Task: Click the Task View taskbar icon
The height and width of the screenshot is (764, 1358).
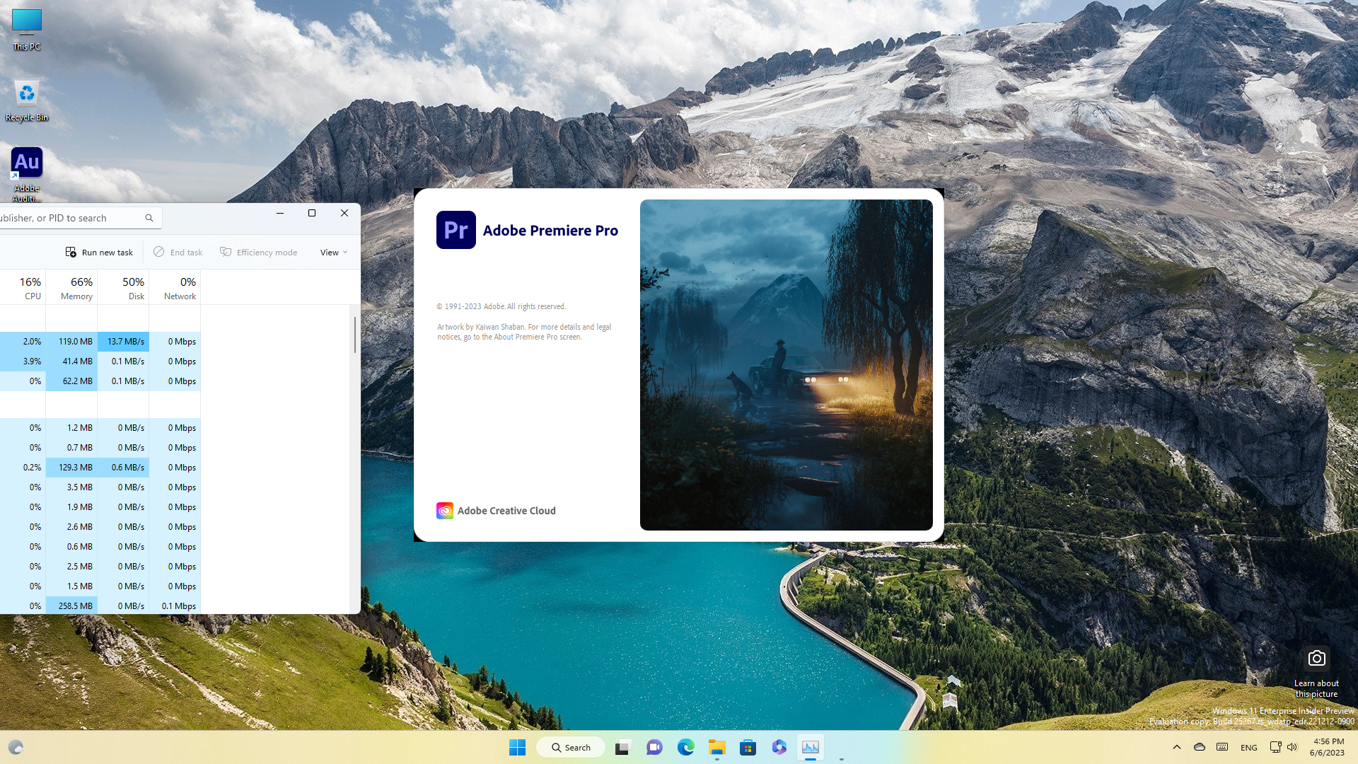Action: point(622,747)
